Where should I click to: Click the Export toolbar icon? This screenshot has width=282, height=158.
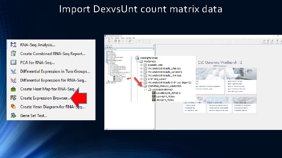click(x=119, y=41)
